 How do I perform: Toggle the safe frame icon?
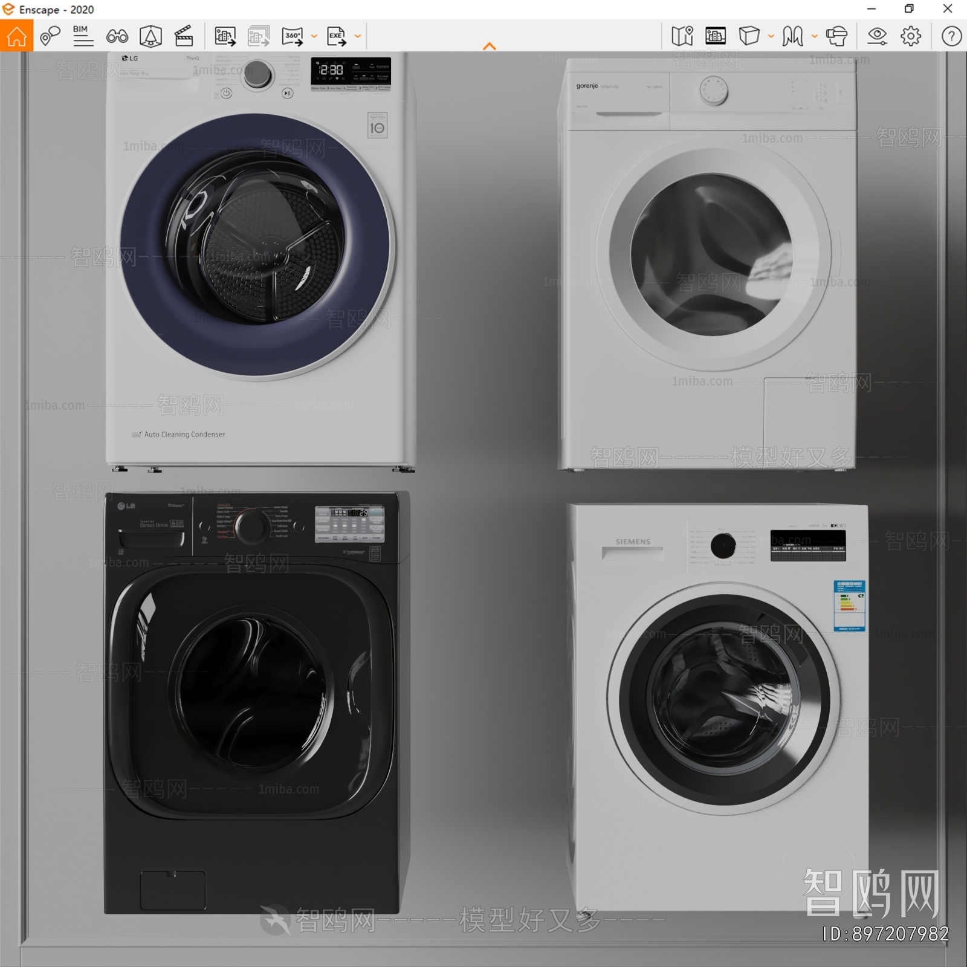tap(150, 36)
